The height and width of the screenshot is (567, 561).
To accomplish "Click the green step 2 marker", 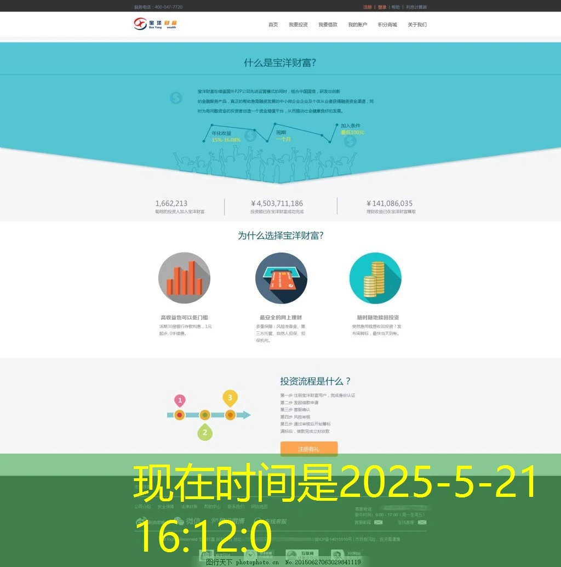I will tap(205, 432).
